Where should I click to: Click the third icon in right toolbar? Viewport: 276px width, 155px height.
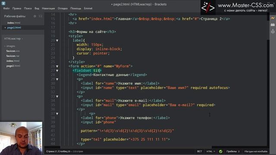273,31
